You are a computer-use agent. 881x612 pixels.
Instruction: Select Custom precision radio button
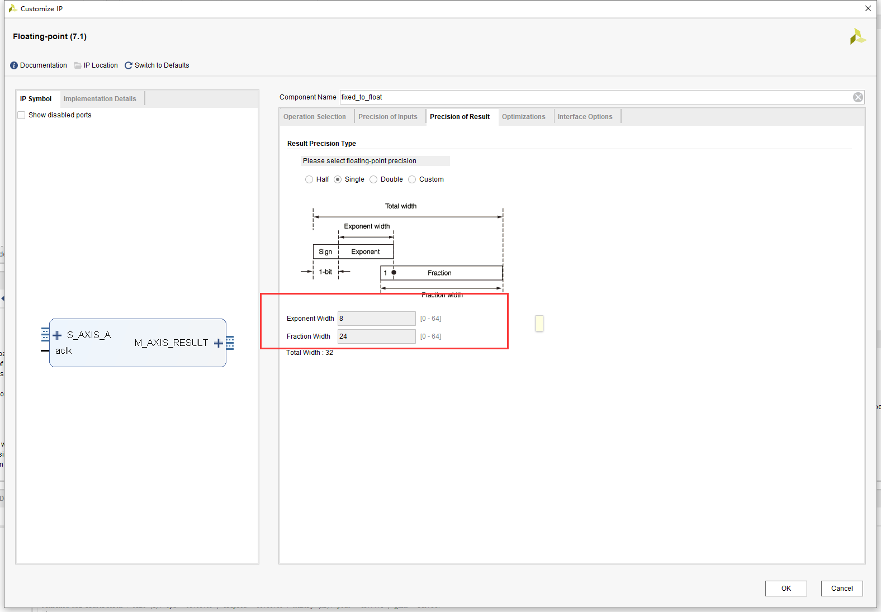click(x=412, y=179)
